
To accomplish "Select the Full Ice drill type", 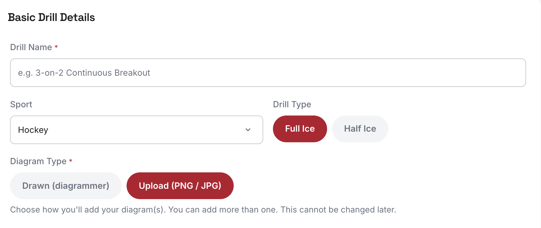I will (300, 129).
